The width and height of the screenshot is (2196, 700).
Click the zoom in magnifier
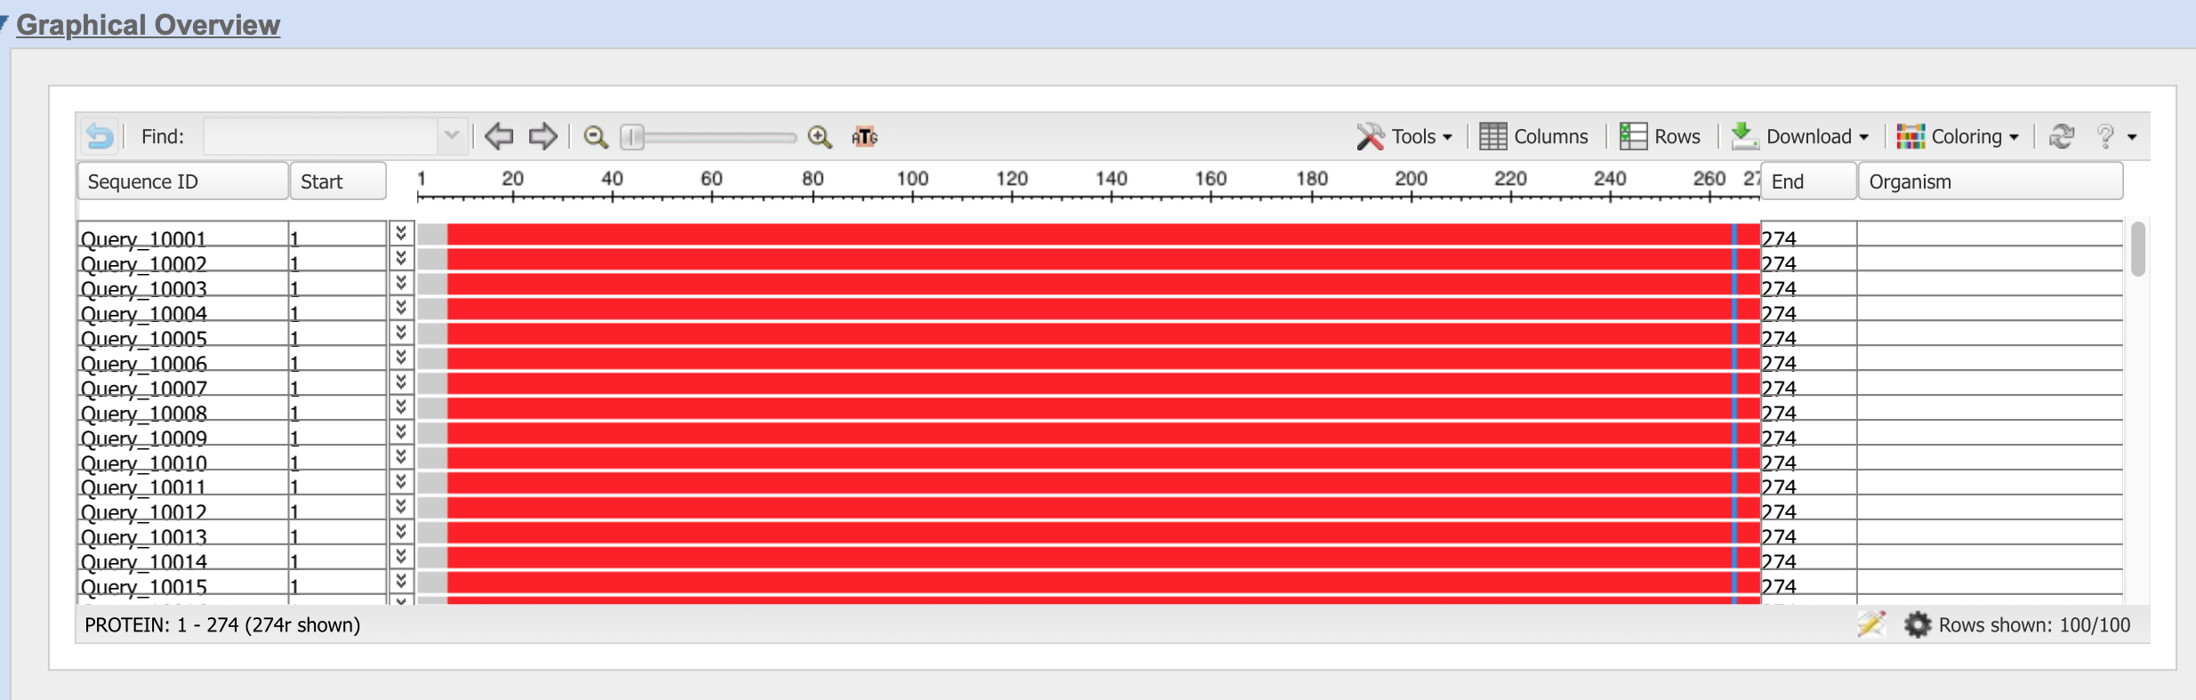pos(819,136)
